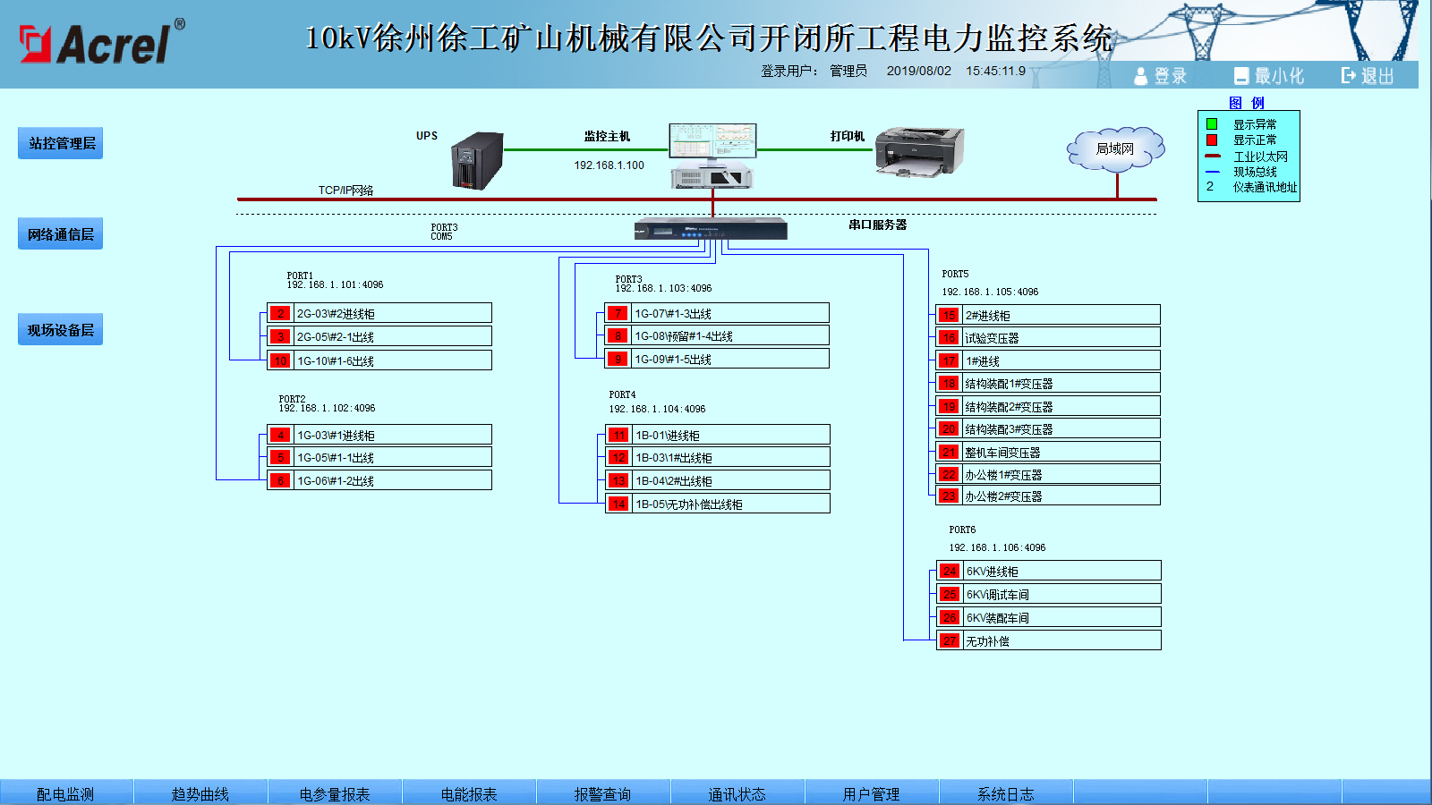Click the 图例 legend heading
This screenshot has width=1432, height=805.
pos(1247,103)
